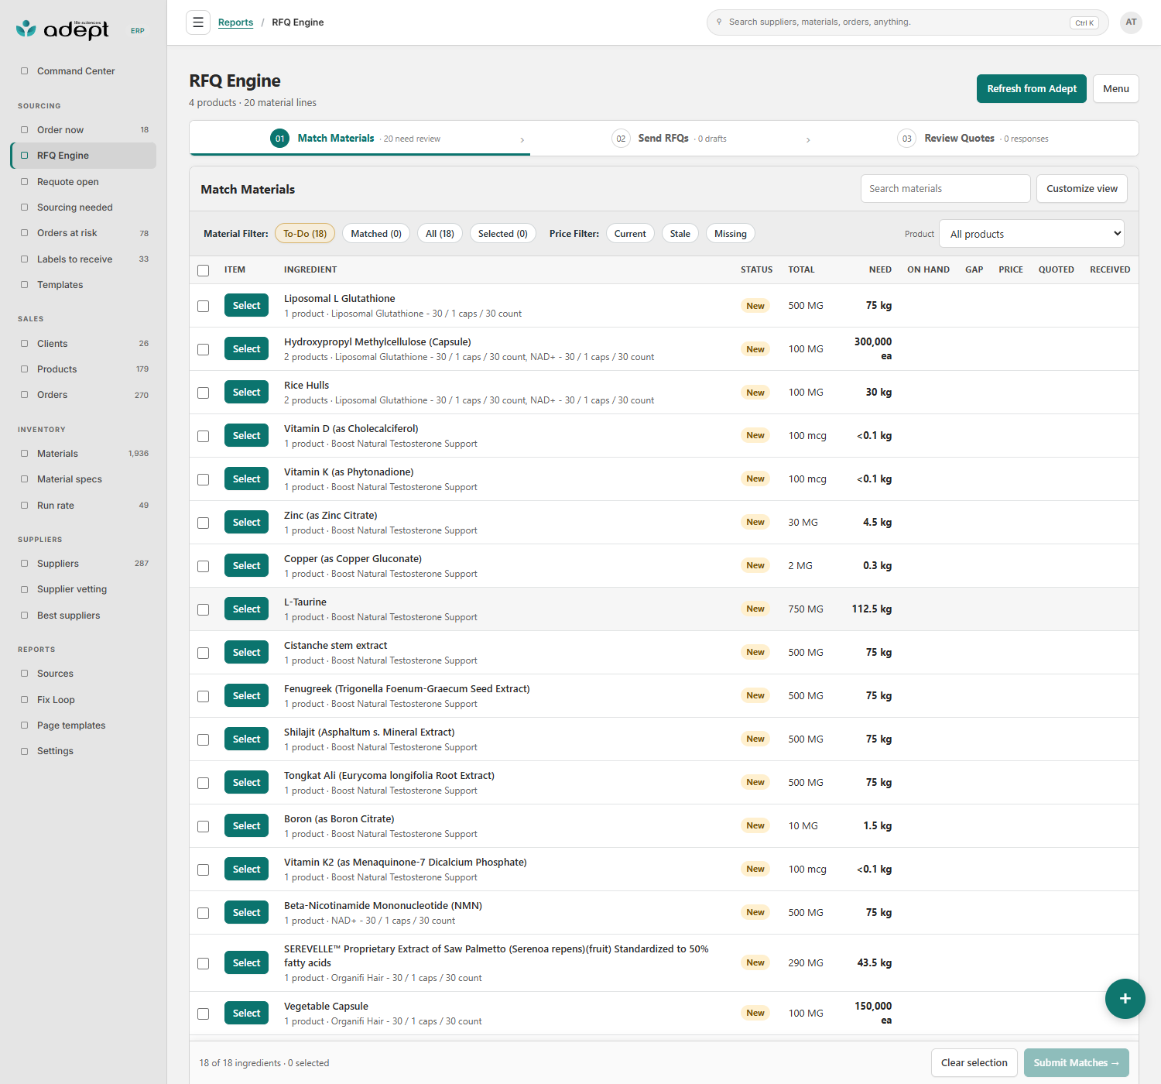The height and width of the screenshot is (1084, 1161).
Task: Click the chevron after Send RFQs step
Action: pos(808,139)
